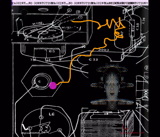Image resolution: width=160 pixels, height=137 pixels.
Task: Click the L6 label
Action: pyautogui.click(x=52, y=114)
